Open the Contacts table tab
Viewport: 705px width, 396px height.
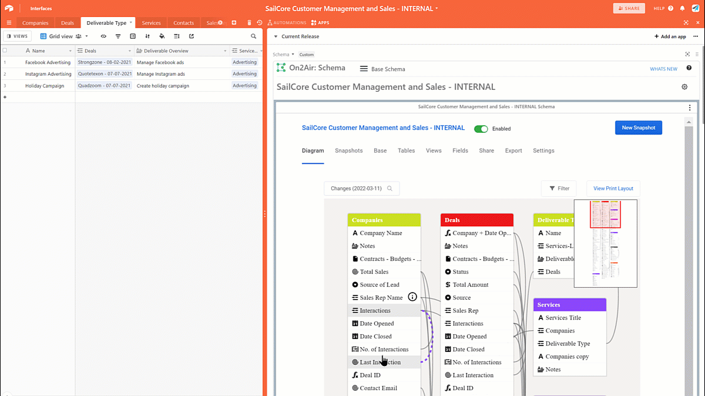point(183,23)
